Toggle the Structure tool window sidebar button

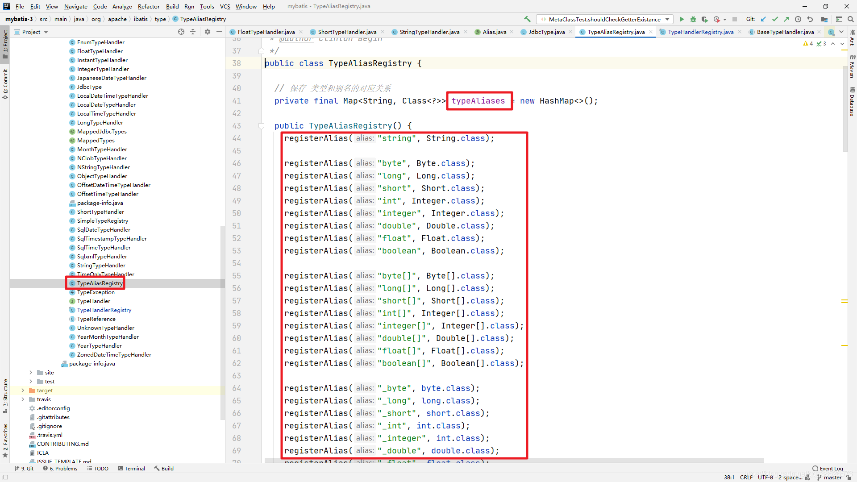pos(5,395)
